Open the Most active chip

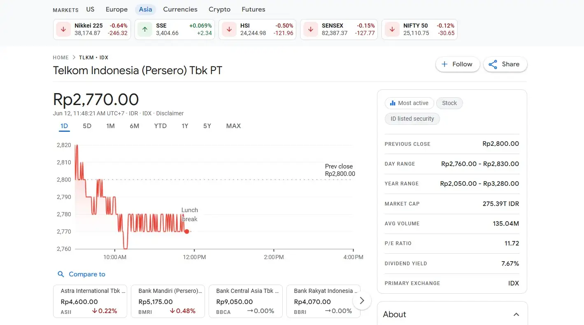pos(409,103)
